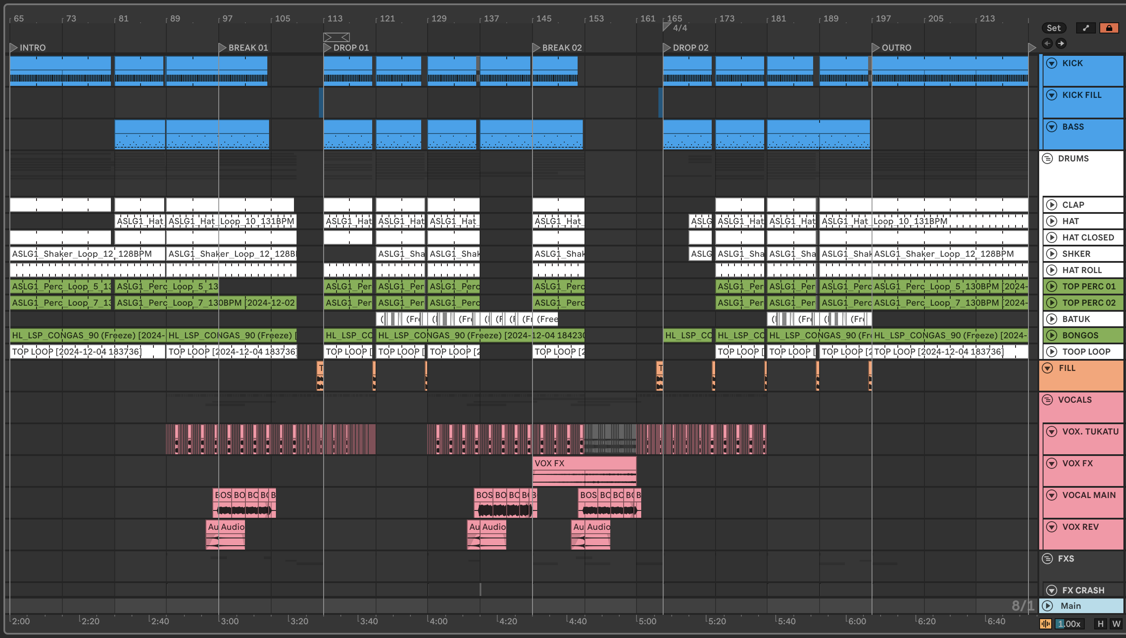Unfold the TOOP LOOP track

pos(1051,352)
